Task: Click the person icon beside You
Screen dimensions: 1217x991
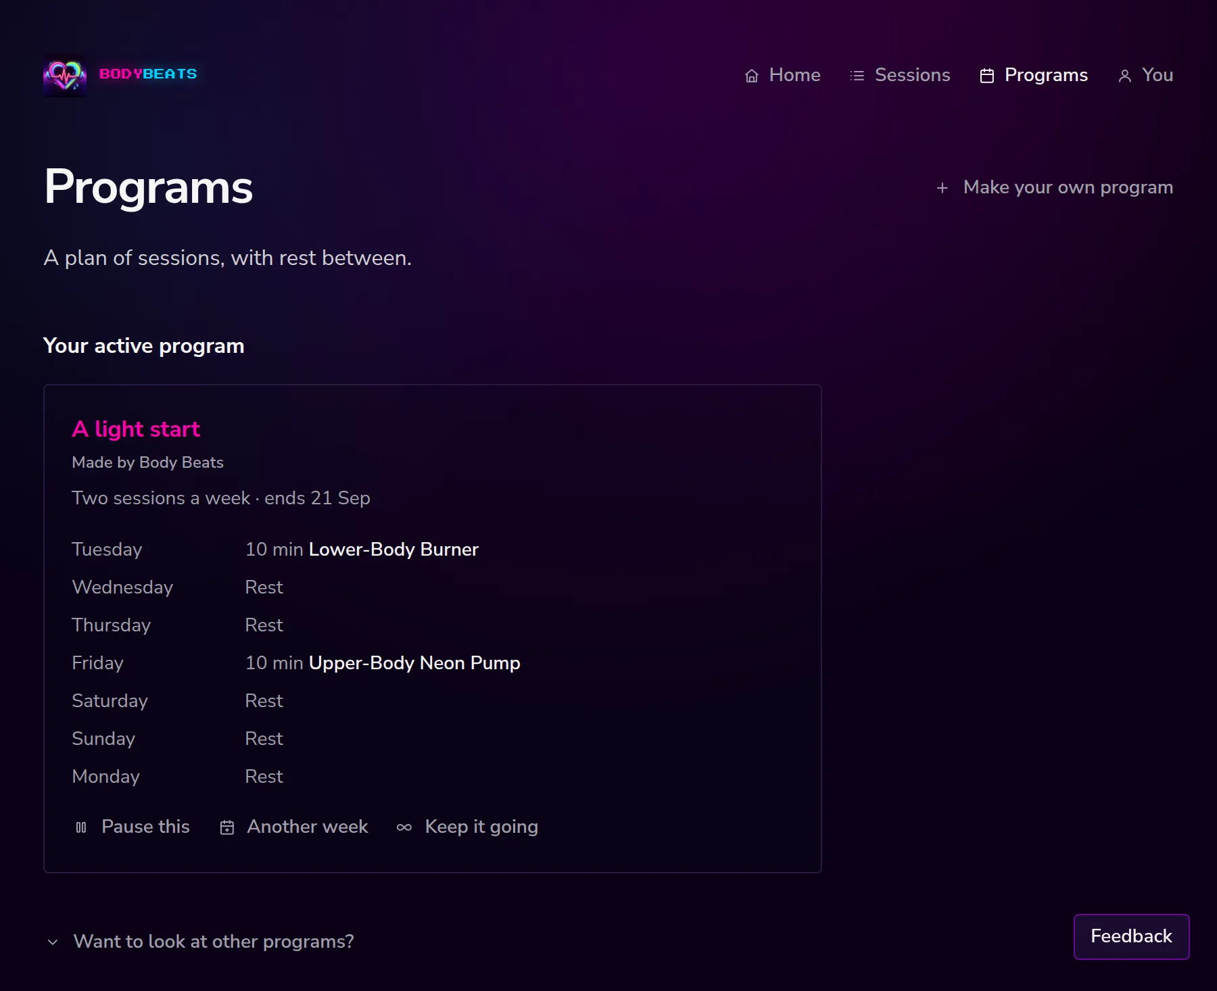Action: click(x=1124, y=76)
